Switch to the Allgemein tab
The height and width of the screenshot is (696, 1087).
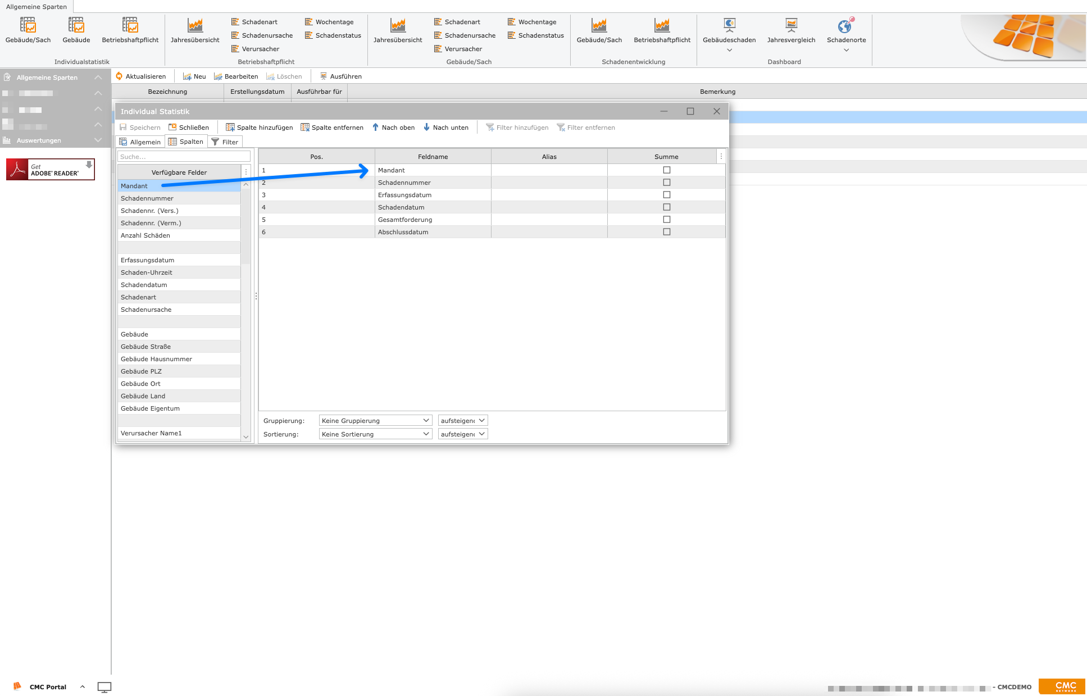(x=140, y=142)
